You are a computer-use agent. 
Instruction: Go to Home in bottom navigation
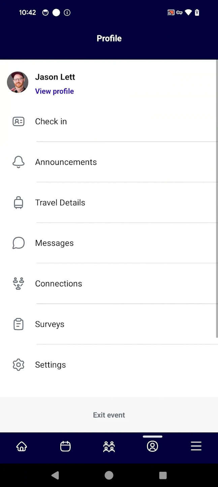click(22, 446)
